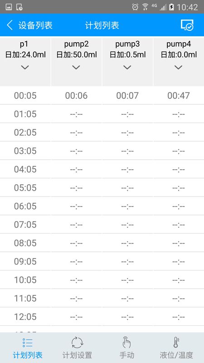Tap the alarm clock status icon
204x363 pixels.
pyautogui.click(x=135, y=7)
